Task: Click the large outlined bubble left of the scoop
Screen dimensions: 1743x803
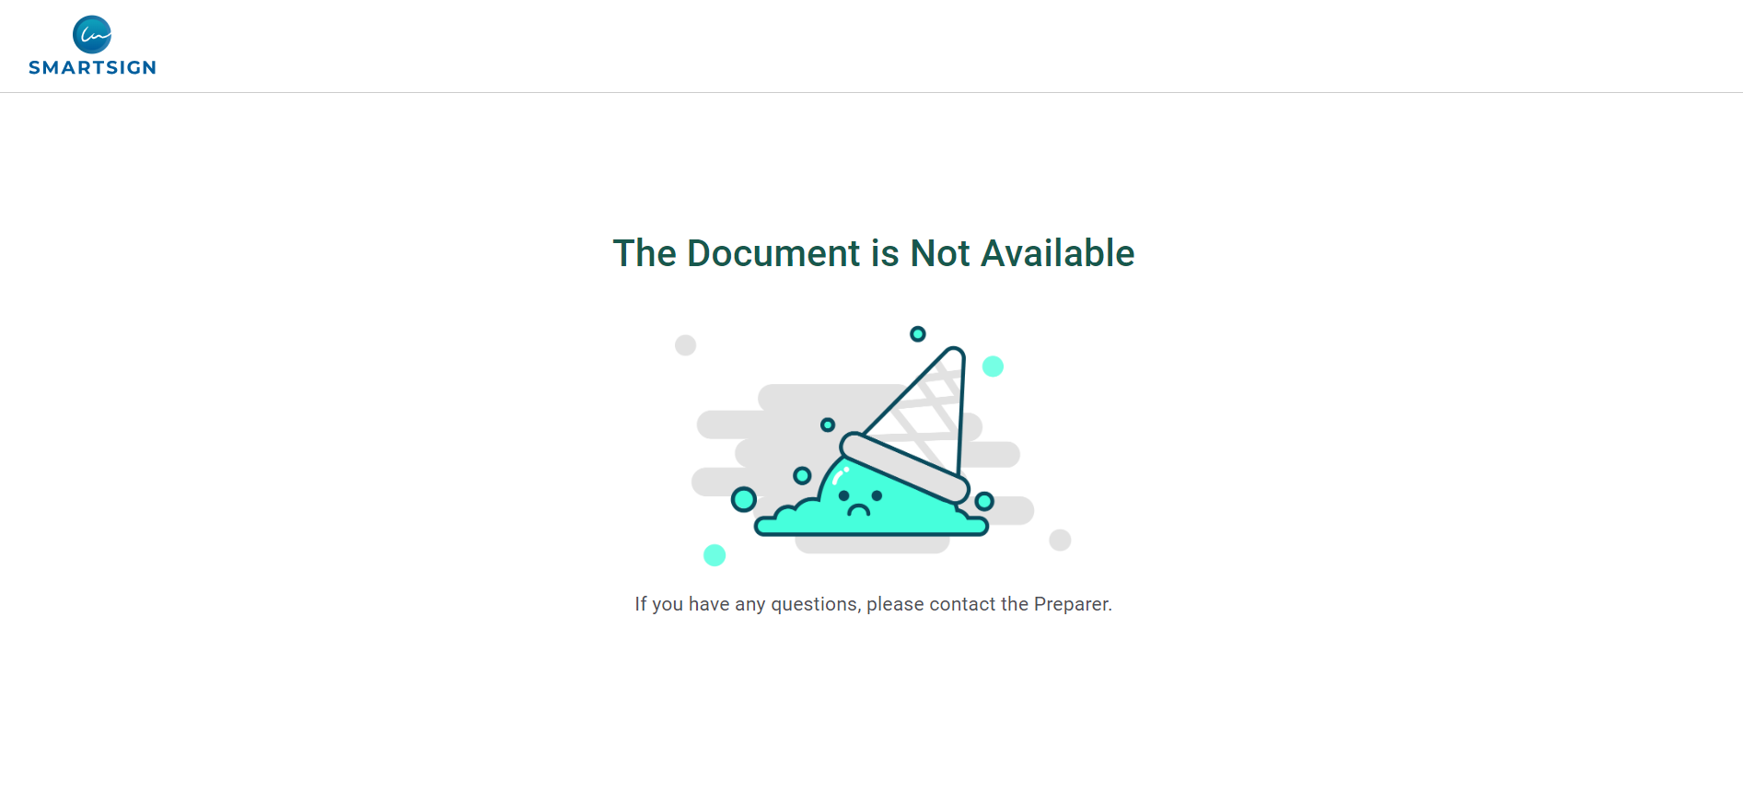Action: (x=744, y=500)
